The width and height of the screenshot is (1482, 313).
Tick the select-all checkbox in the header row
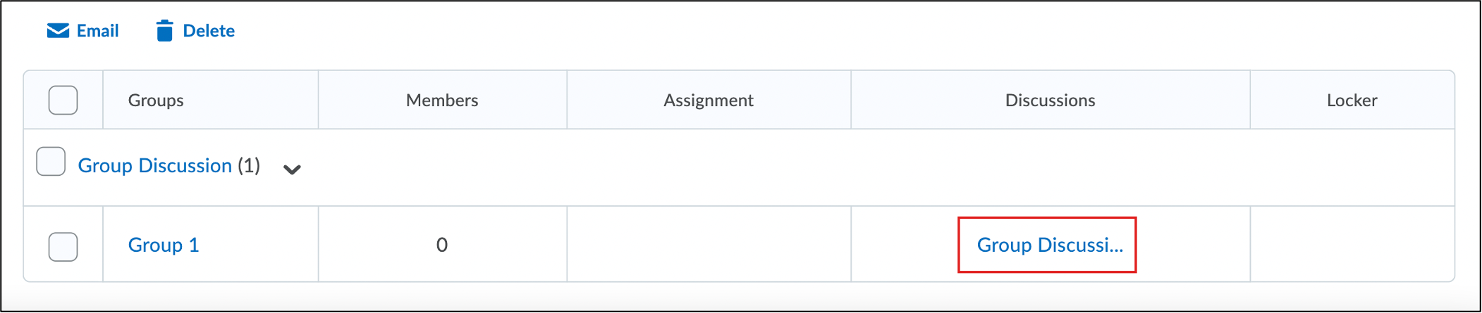coord(63,100)
